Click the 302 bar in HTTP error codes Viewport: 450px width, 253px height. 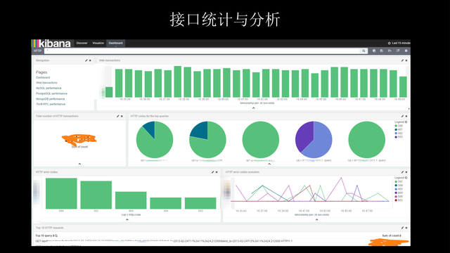point(96,195)
